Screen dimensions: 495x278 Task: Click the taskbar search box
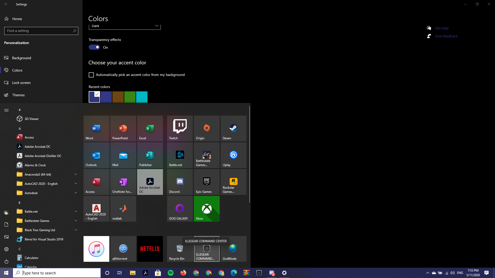click(57, 273)
